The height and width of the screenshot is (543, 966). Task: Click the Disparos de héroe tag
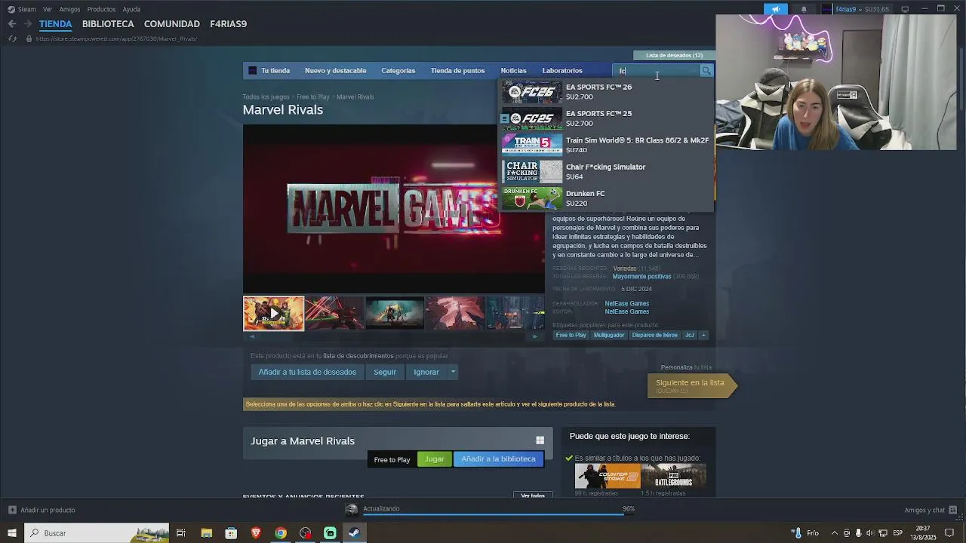click(x=654, y=336)
